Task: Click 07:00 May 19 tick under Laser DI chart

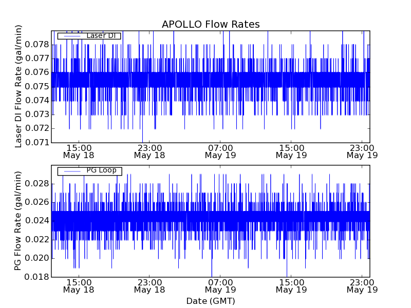Action: [x=220, y=151]
